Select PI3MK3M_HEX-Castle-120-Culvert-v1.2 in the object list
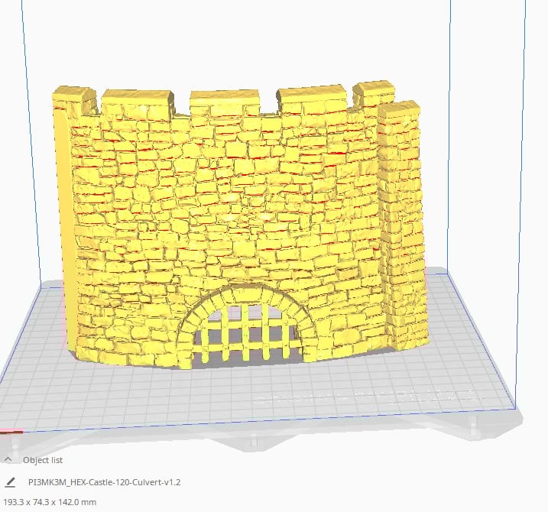 104,482
